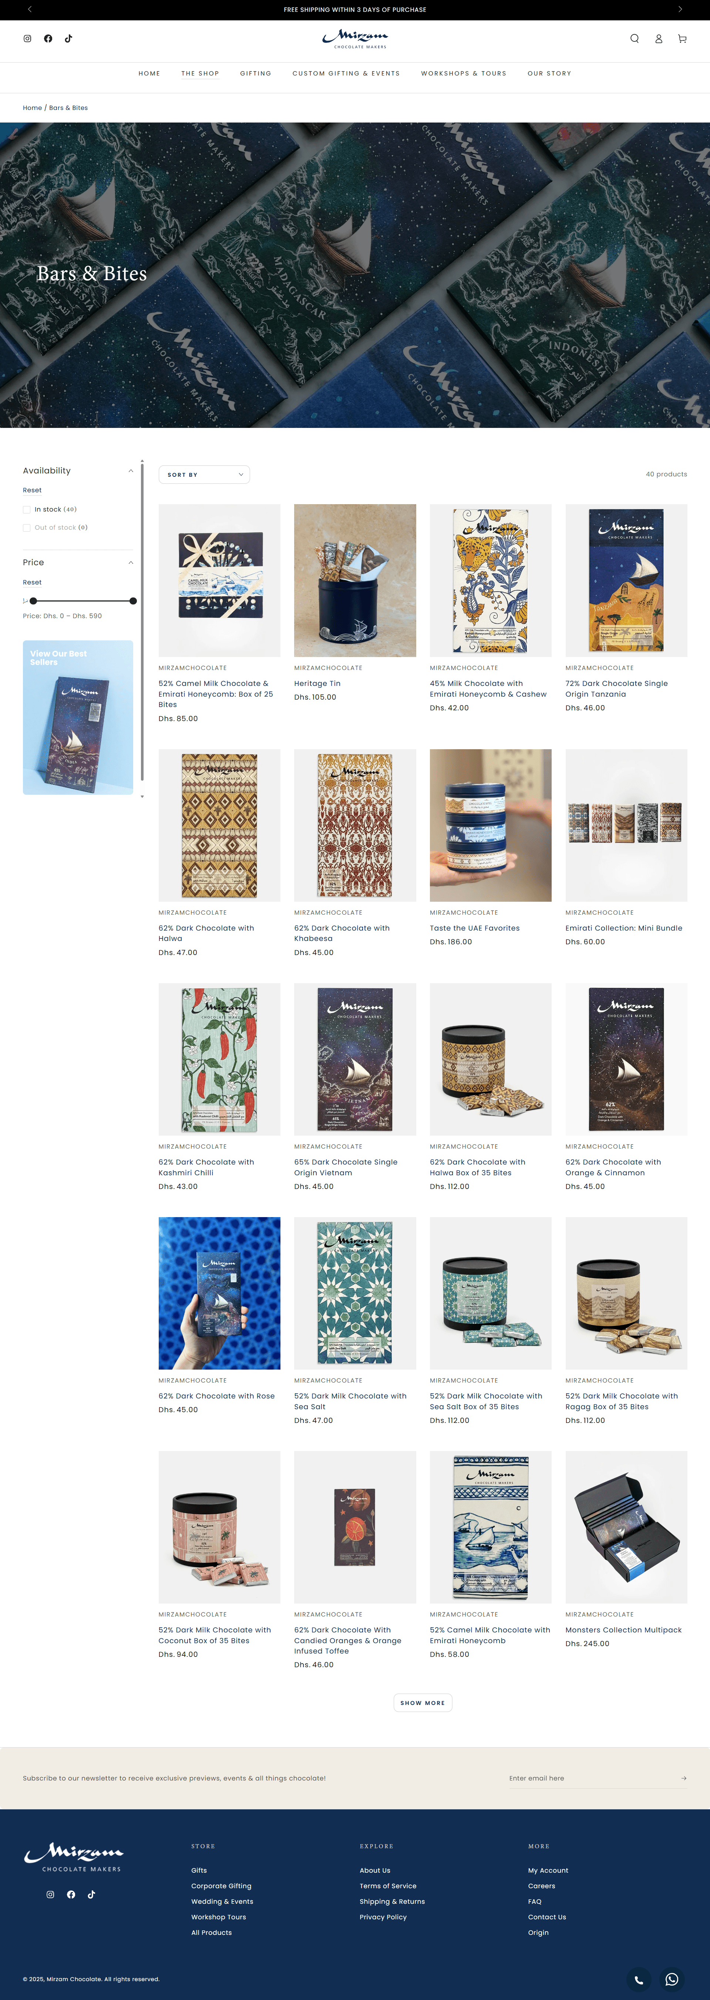
Task: Click the Show More button
Action: click(423, 1703)
